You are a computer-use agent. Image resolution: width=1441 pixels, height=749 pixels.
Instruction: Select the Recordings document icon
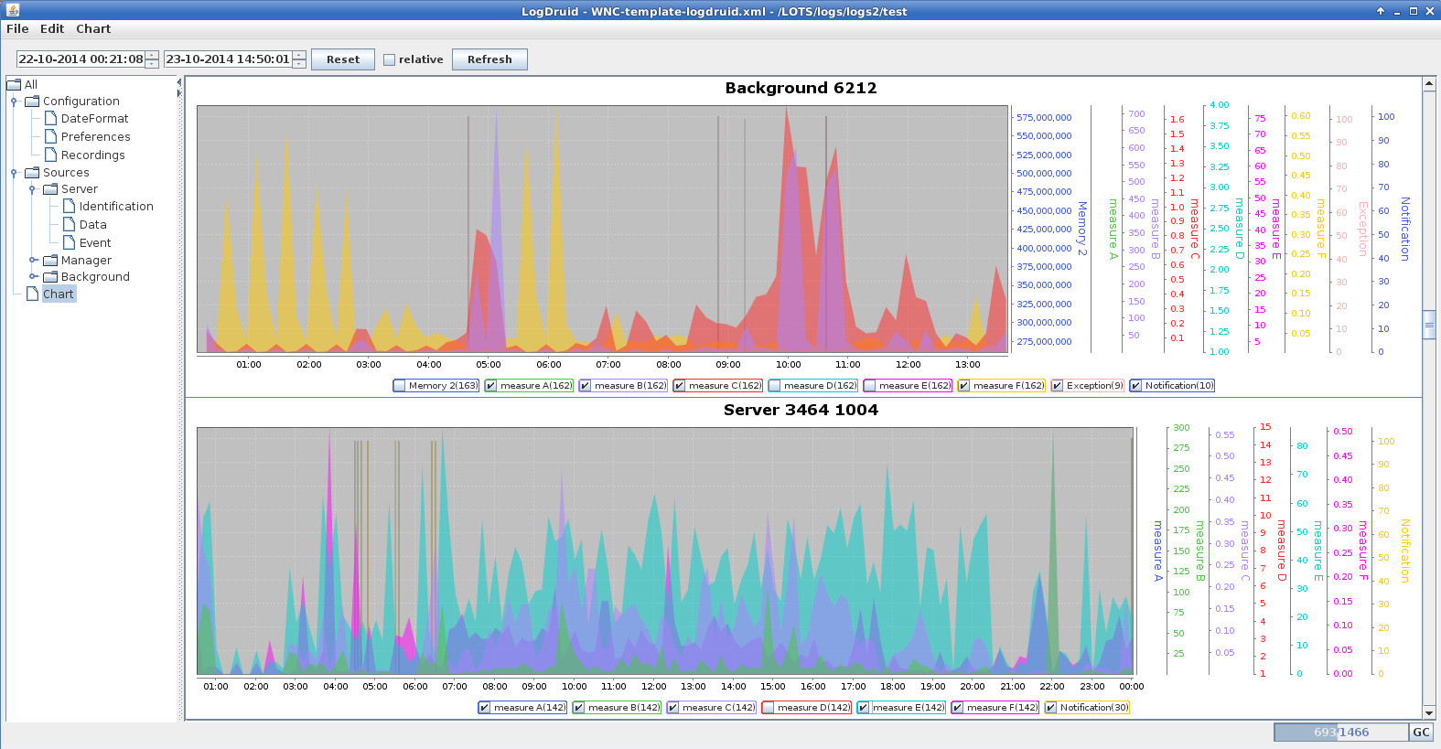(x=51, y=155)
